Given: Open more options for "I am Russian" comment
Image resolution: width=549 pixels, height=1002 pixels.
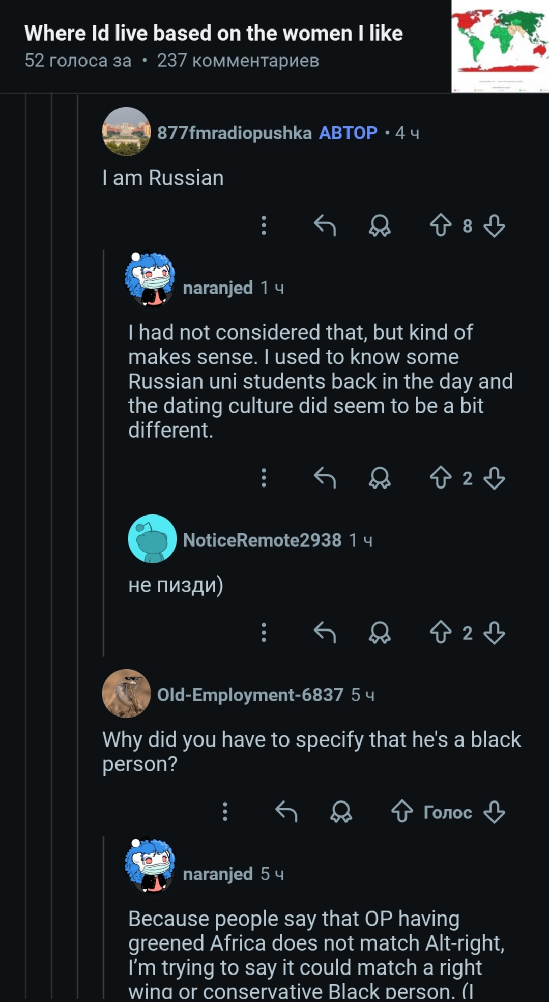Looking at the screenshot, I should [x=264, y=225].
